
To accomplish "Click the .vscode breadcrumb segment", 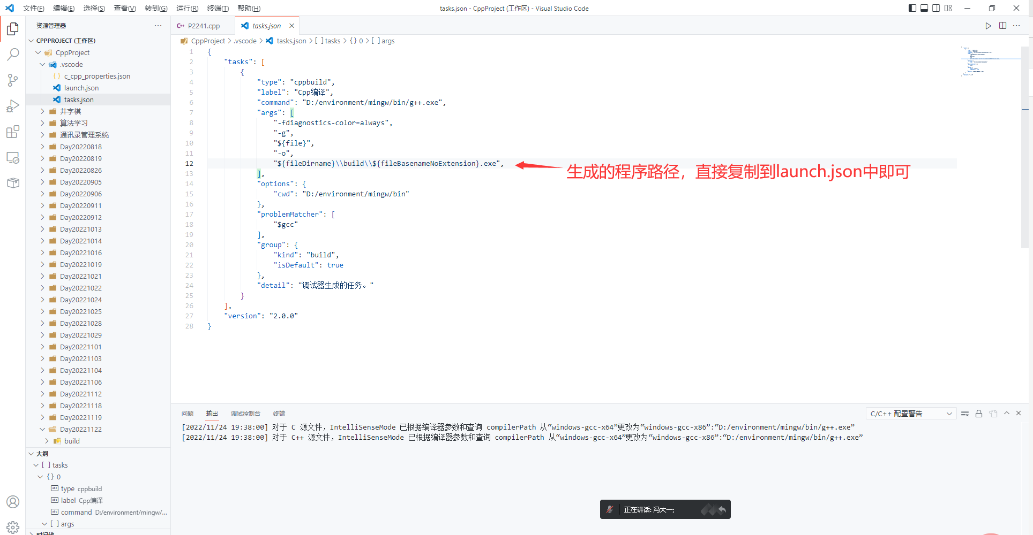I will (245, 41).
